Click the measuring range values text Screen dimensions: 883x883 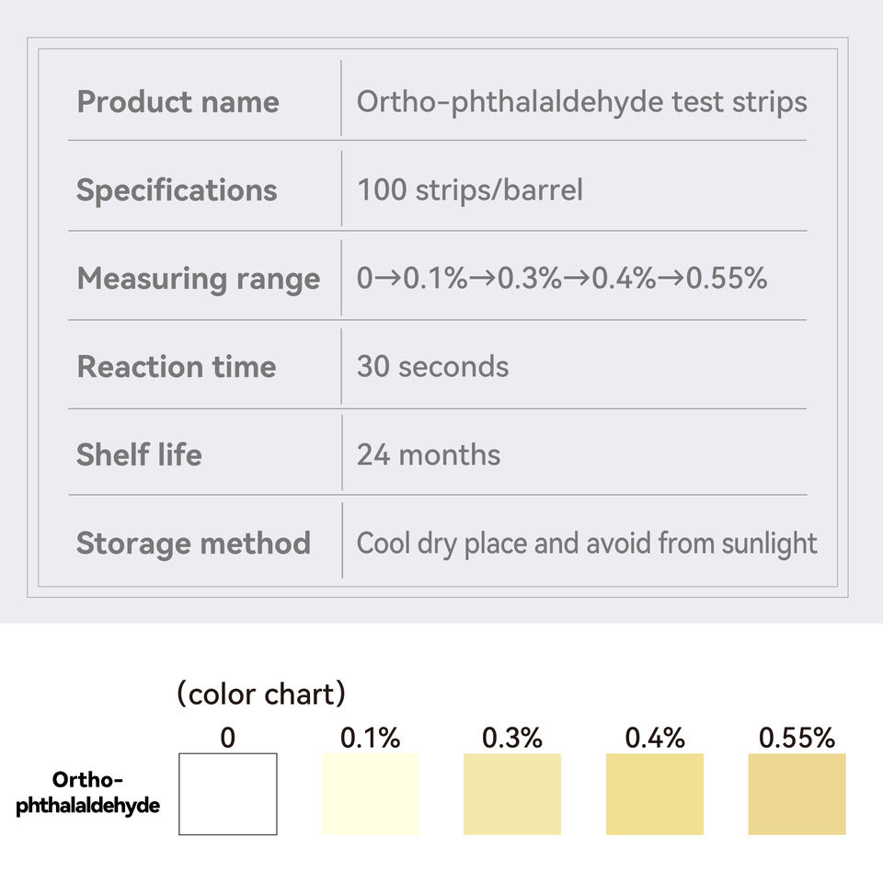561,278
